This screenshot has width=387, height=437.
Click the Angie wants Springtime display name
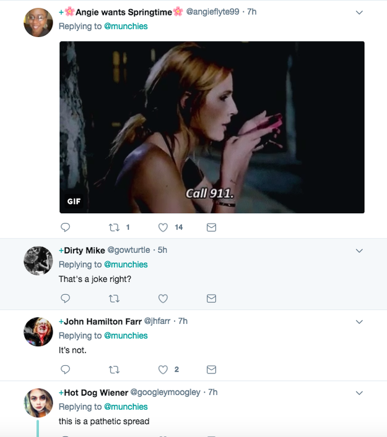pos(123,12)
